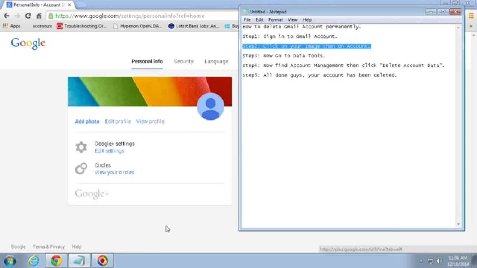The image size is (477, 268).
Task: Click the 'Step1: Sign in to Gmail Account' line
Action: coord(290,36)
